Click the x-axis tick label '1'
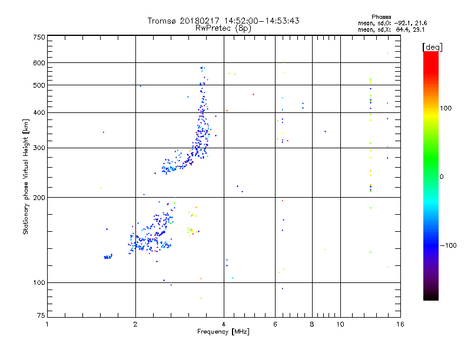The image size is (471, 353). [x=47, y=324]
